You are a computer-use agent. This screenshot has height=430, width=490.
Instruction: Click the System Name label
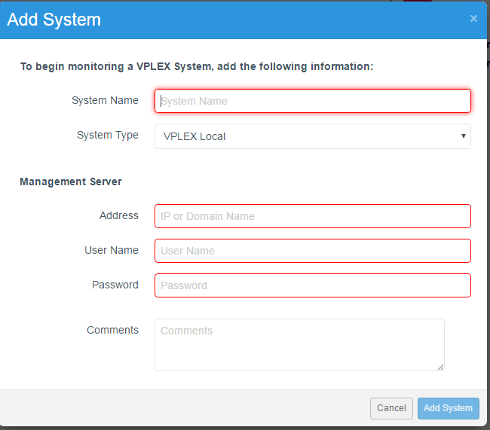point(105,100)
